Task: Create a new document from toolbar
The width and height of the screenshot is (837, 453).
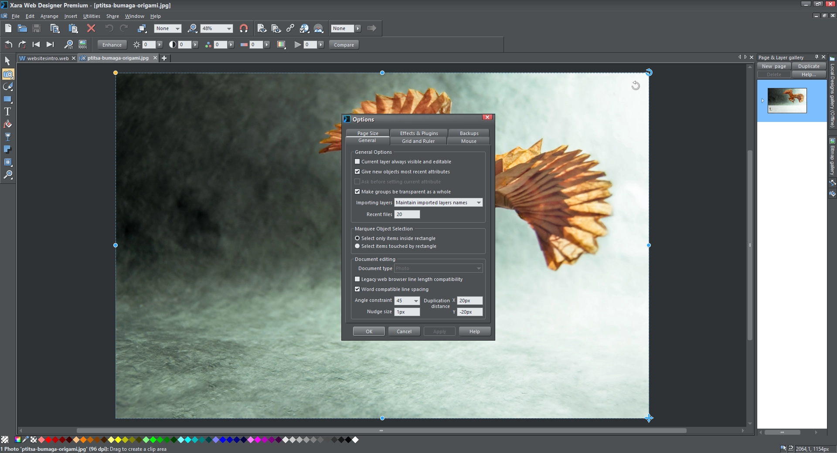Action: [8, 28]
